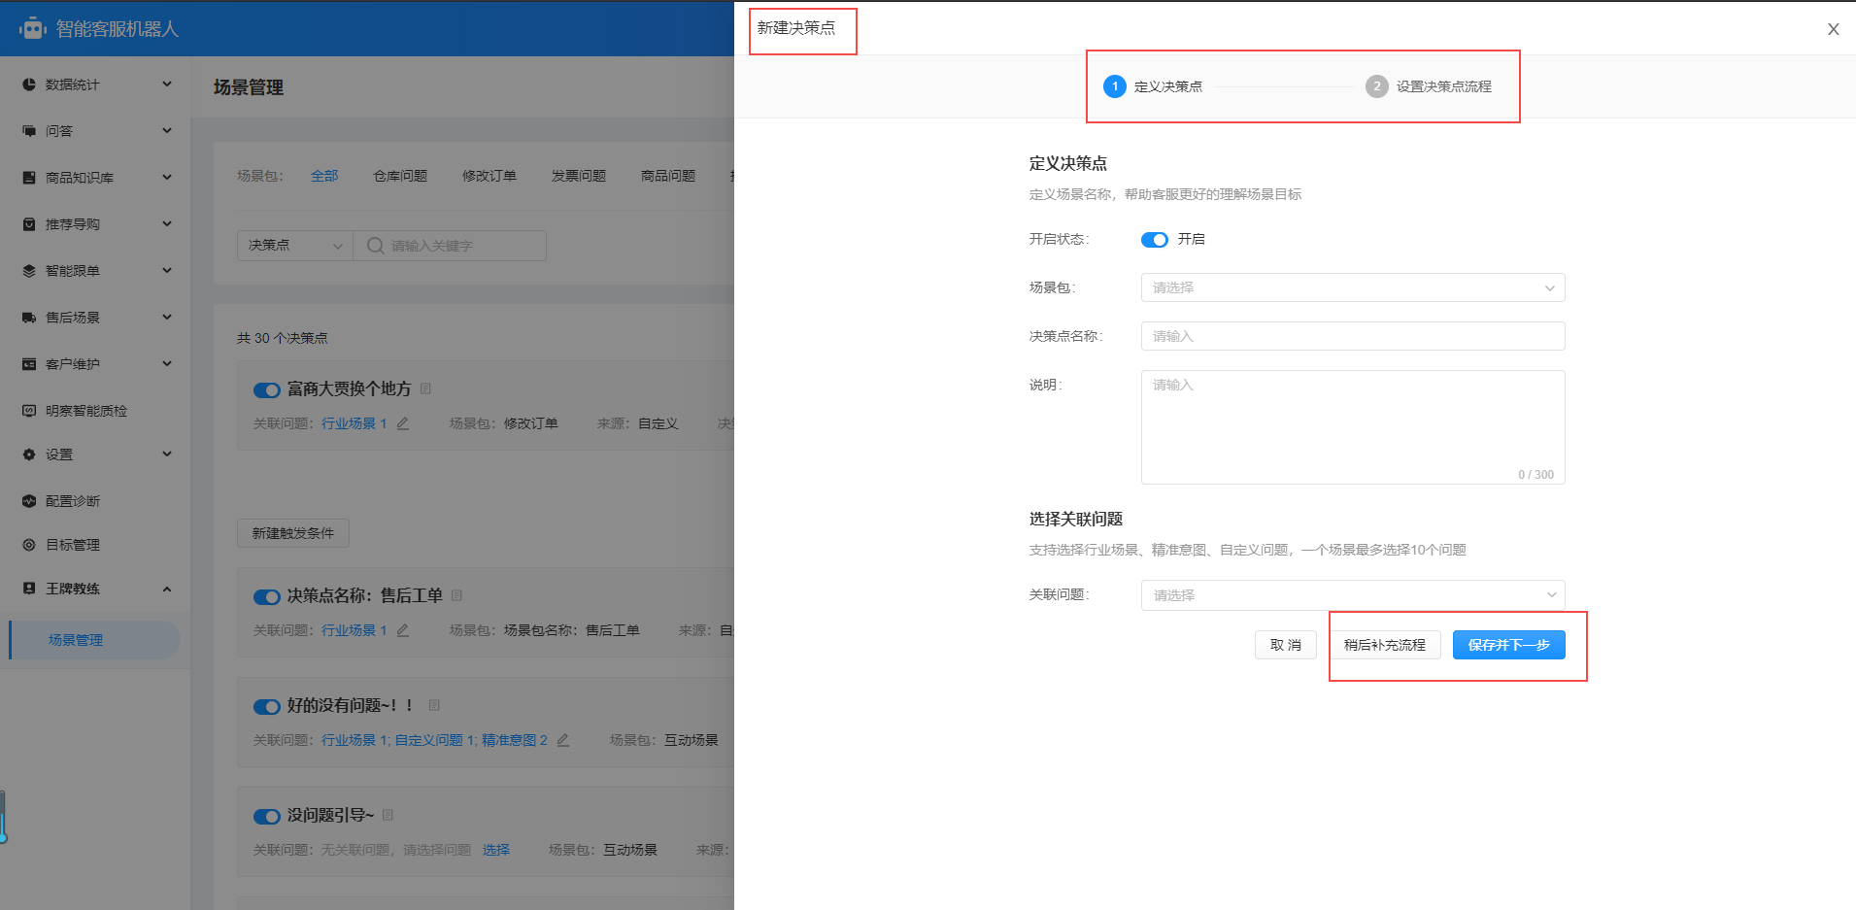Toggle switch for 富商大贾换个地方

pos(266,390)
